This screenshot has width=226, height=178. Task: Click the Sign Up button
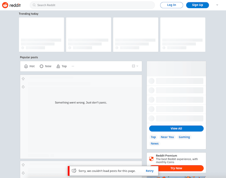pos(197,5)
